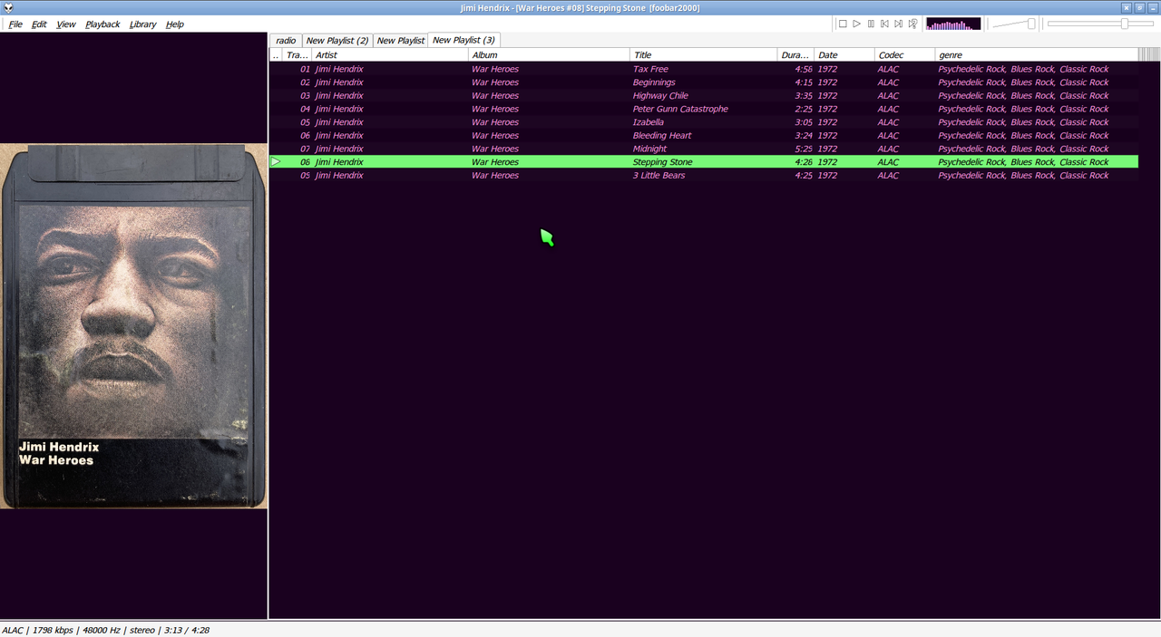Click the status bar playback info
The height and width of the screenshot is (637, 1161).
[x=105, y=630]
